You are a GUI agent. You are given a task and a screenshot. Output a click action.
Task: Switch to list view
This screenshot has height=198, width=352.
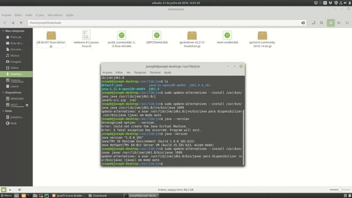point(339,23)
